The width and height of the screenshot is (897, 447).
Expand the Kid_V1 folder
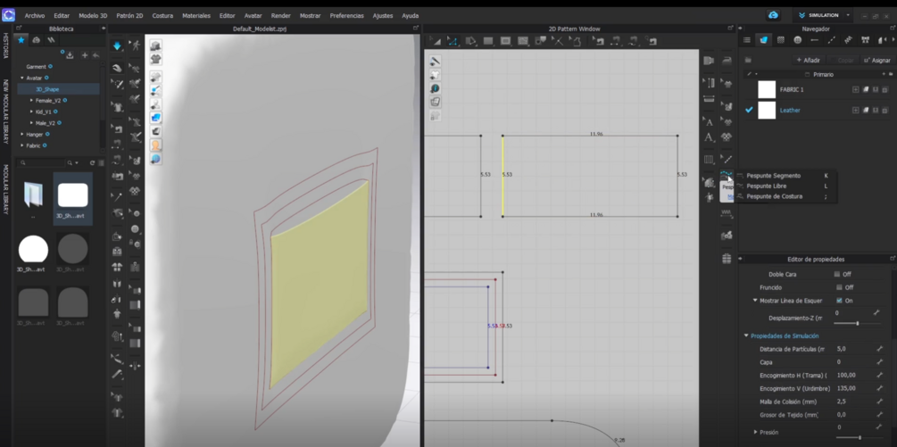(31, 112)
